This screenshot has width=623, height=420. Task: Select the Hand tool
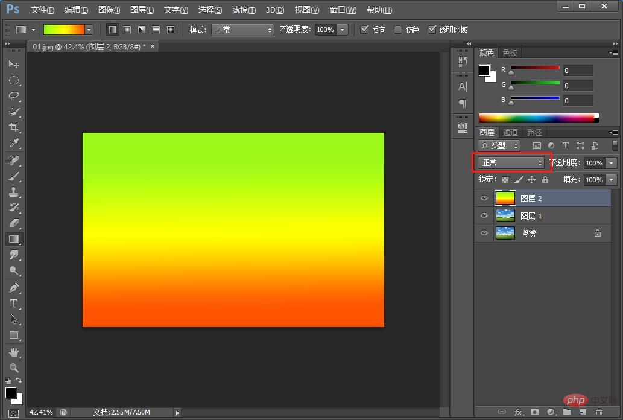click(14, 352)
